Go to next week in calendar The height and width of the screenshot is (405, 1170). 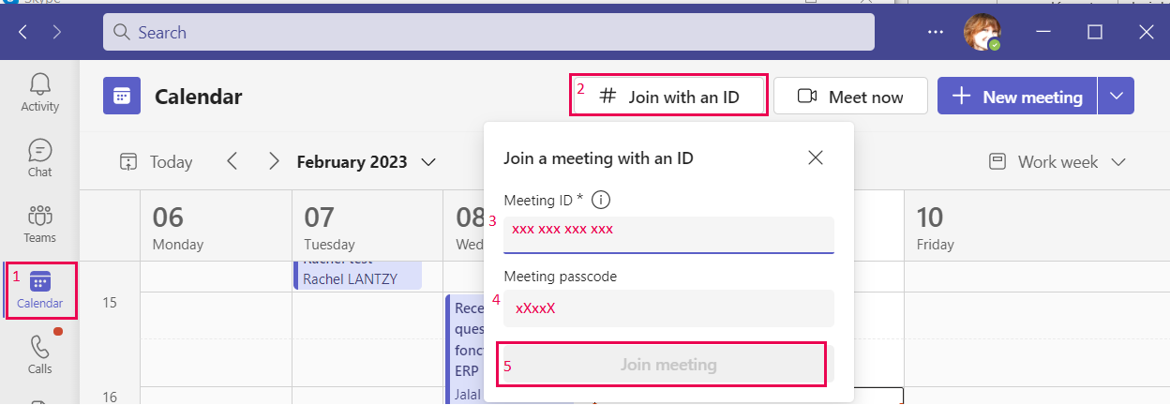point(274,161)
